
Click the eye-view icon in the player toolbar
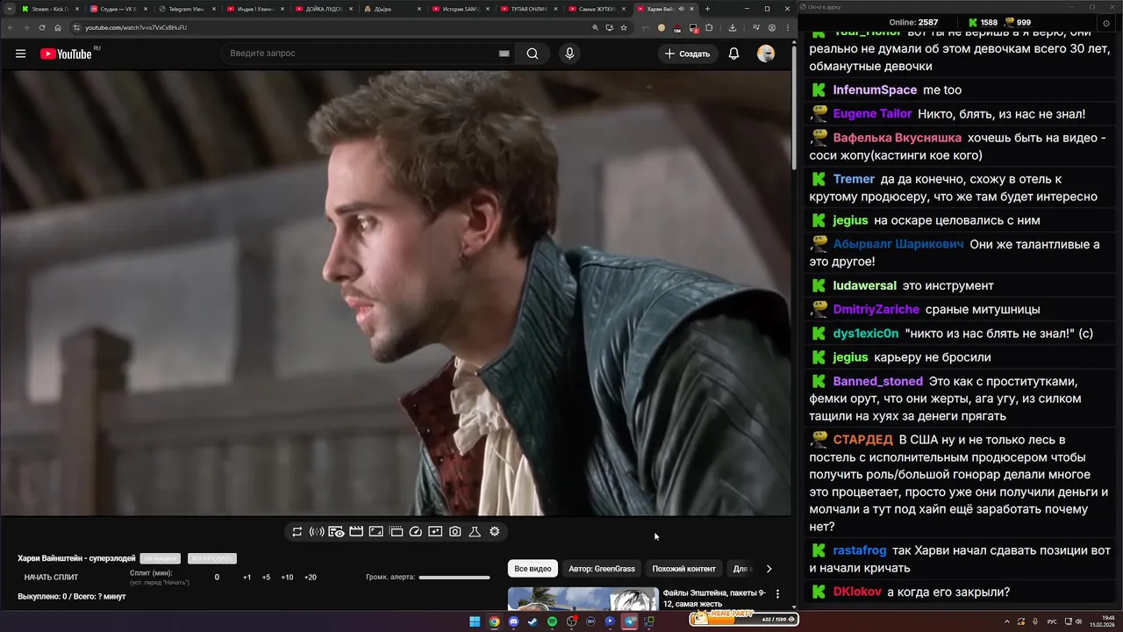click(x=336, y=532)
